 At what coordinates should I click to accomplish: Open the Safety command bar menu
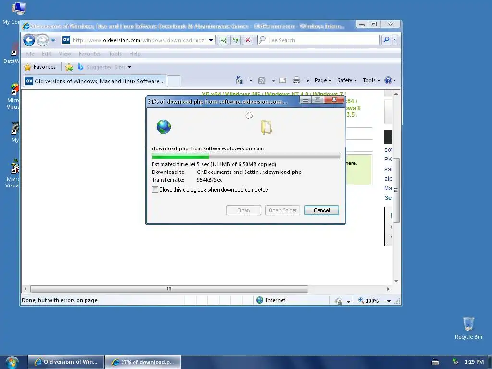pyautogui.click(x=347, y=80)
